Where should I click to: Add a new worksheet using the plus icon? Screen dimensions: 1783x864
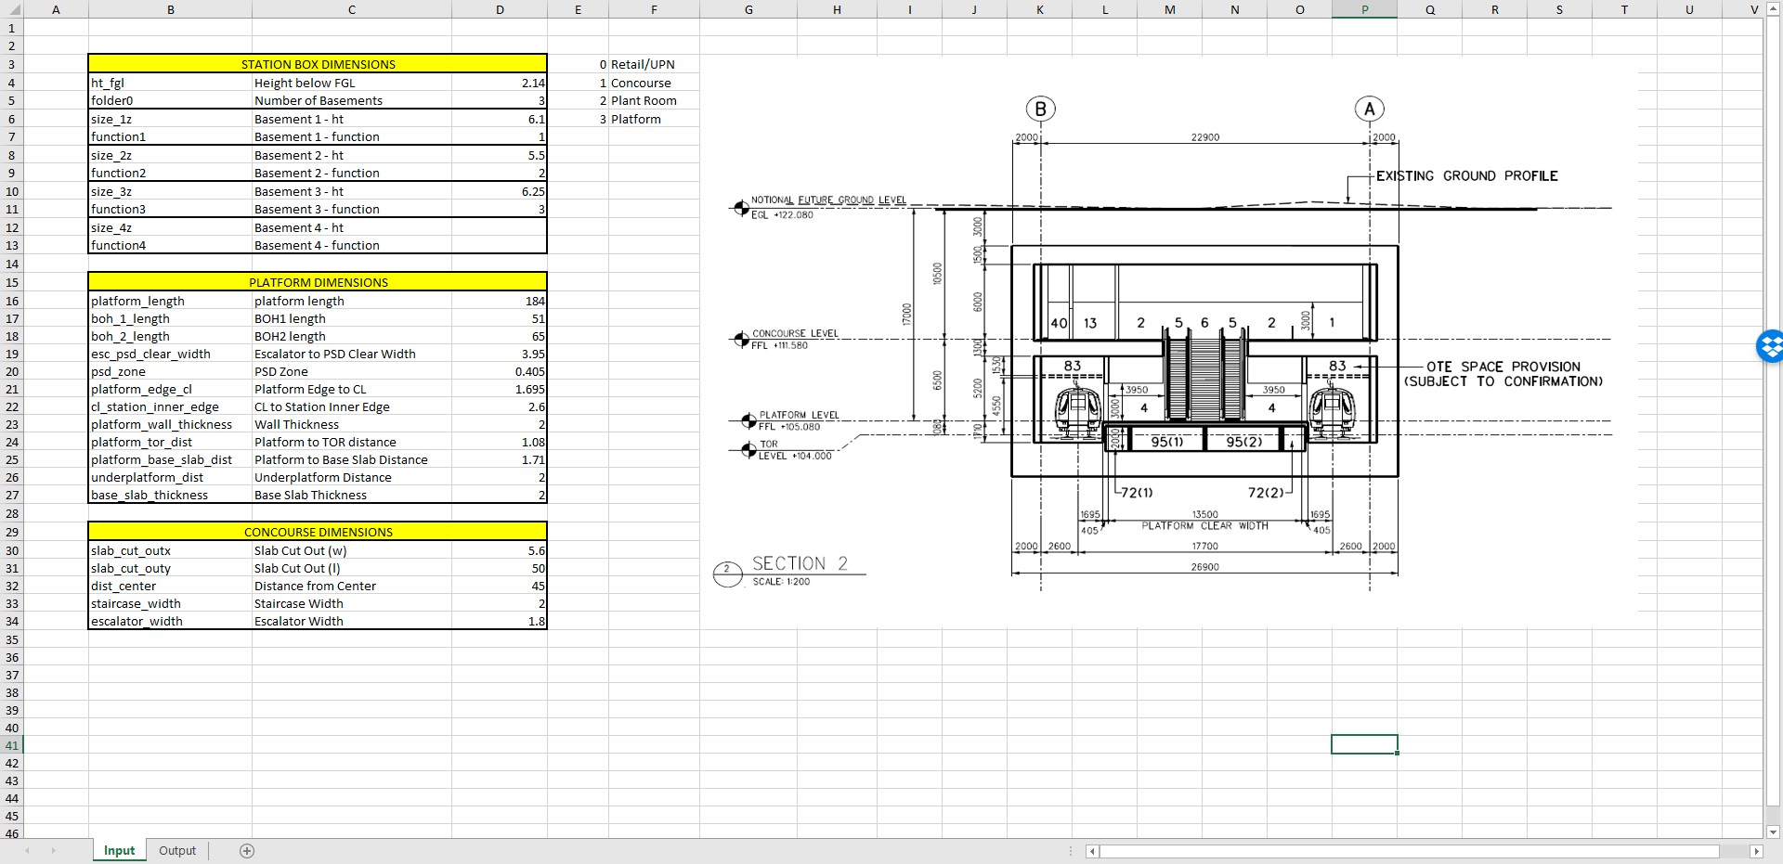click(247, 850)
